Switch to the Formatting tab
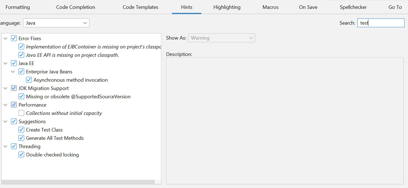This screenshot has width=408, height=188. (17, 7)
